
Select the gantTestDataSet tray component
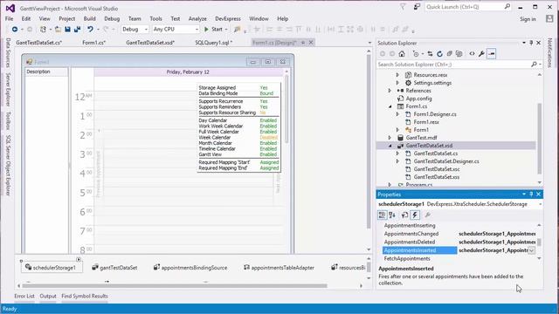114,268
